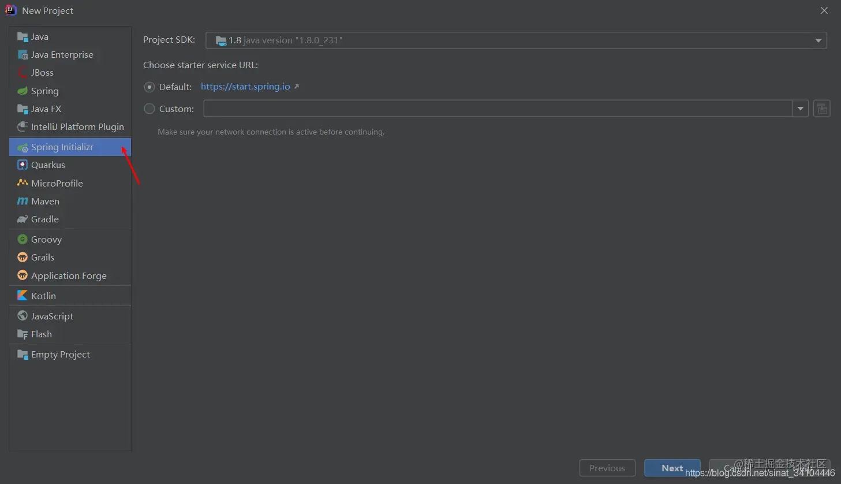Screen dimensions: 841x484
Task: Click the Groovy green icon
Action: (23, 239)
